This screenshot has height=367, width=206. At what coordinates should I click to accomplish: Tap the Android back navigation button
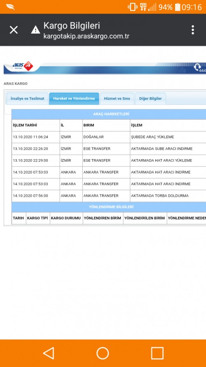49,353
